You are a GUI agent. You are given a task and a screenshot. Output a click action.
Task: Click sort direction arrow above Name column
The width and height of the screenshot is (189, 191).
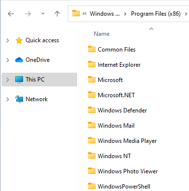[x=152, y=29]
